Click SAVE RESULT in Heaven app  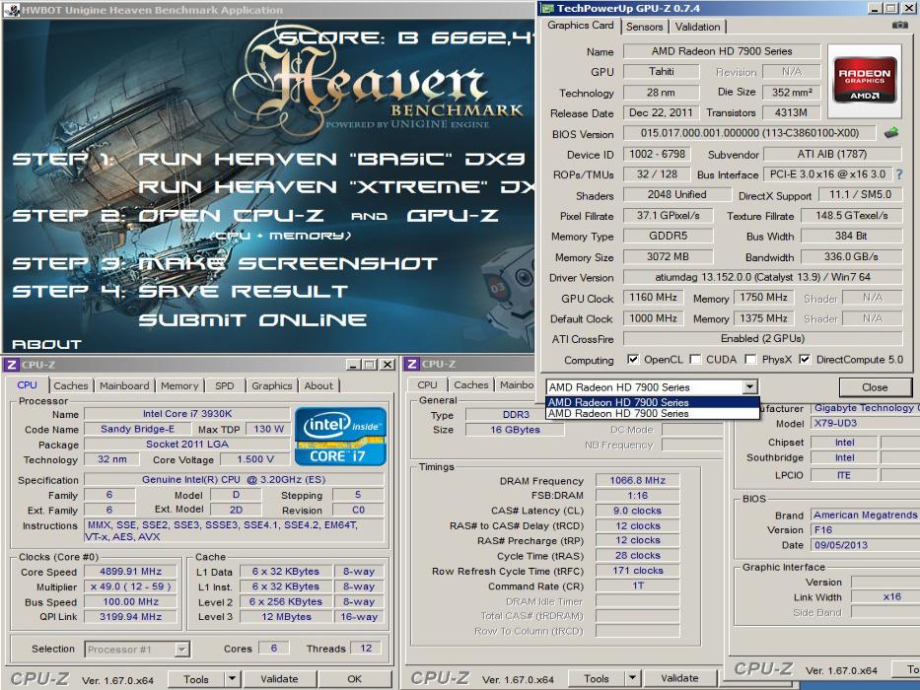(x=243, y=291)
